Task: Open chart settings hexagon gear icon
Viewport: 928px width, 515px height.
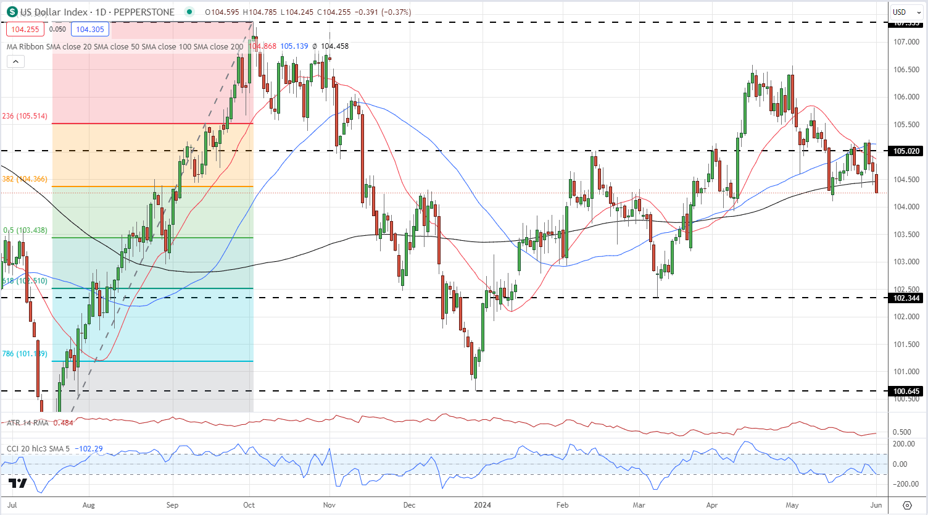Action: [x=907, y=505]
